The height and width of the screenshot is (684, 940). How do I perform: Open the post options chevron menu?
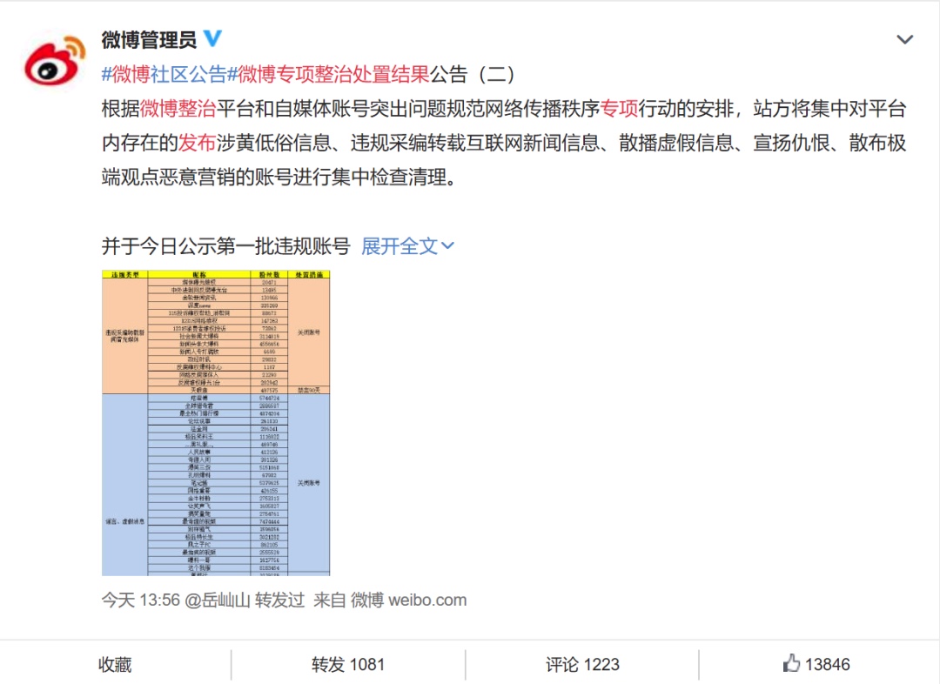(x=904, y=39)
